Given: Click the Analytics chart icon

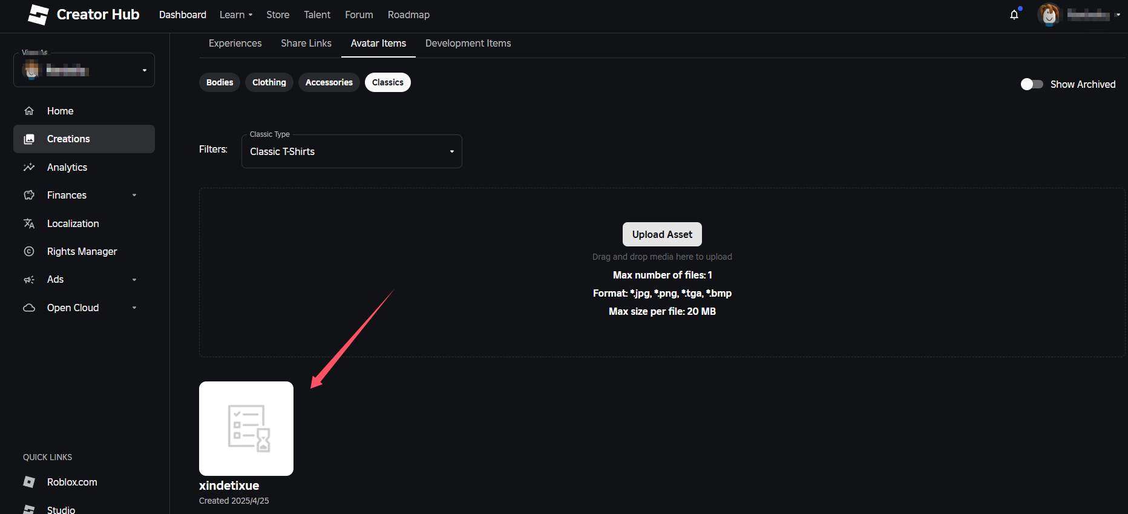Looking at the screenshot, I should (29, 167).
